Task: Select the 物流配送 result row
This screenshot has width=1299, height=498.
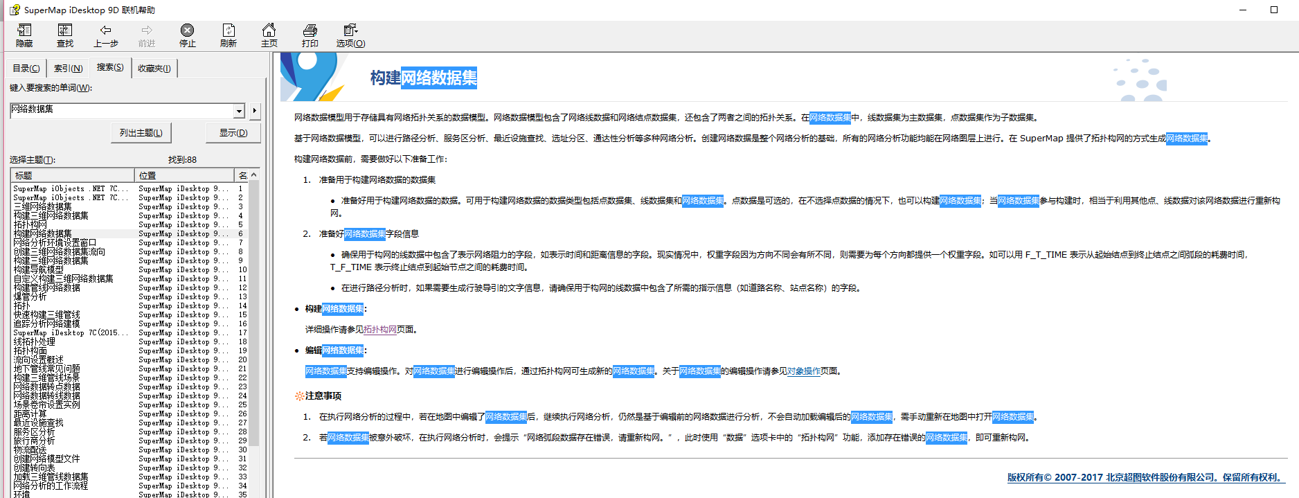Action: point(130,450)
